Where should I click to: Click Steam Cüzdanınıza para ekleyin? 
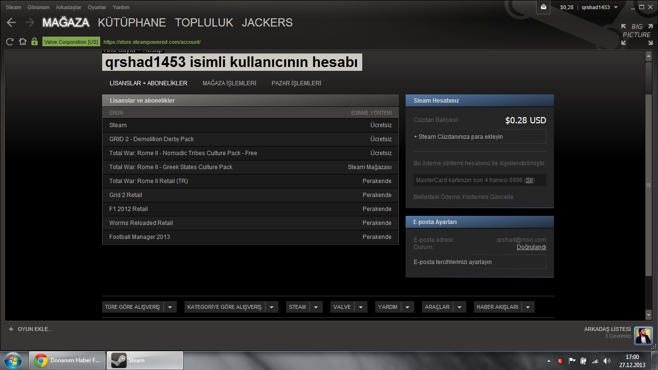(480, 137)
